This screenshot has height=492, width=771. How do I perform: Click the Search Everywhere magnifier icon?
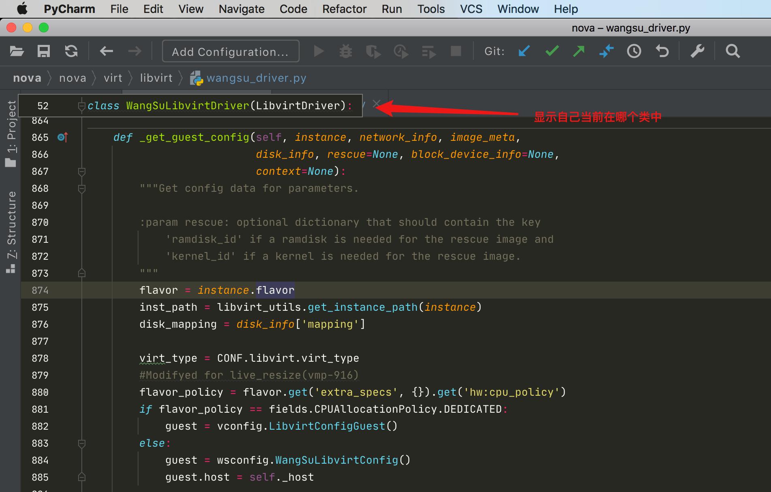pyautogui.click(x=733, y=51)
